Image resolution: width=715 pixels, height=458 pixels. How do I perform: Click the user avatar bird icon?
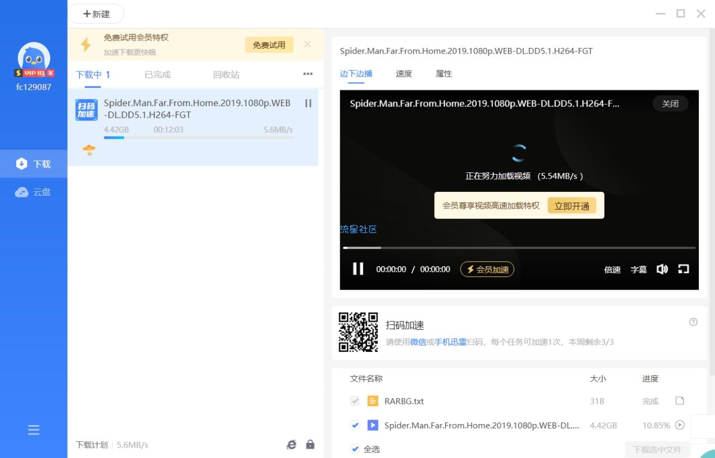(x=34, y=58)
